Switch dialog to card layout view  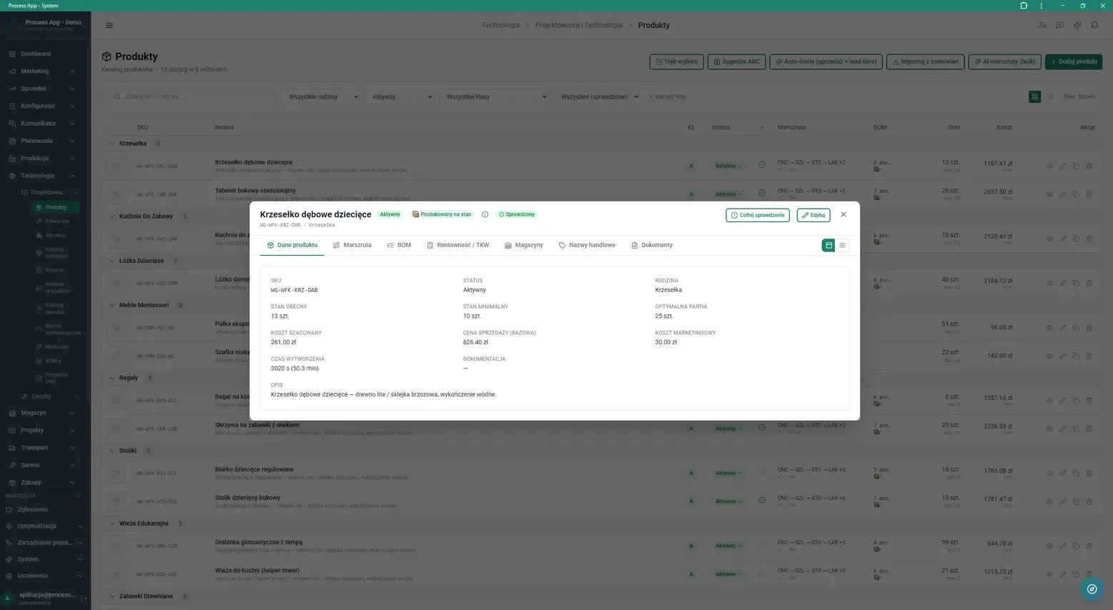829,245
